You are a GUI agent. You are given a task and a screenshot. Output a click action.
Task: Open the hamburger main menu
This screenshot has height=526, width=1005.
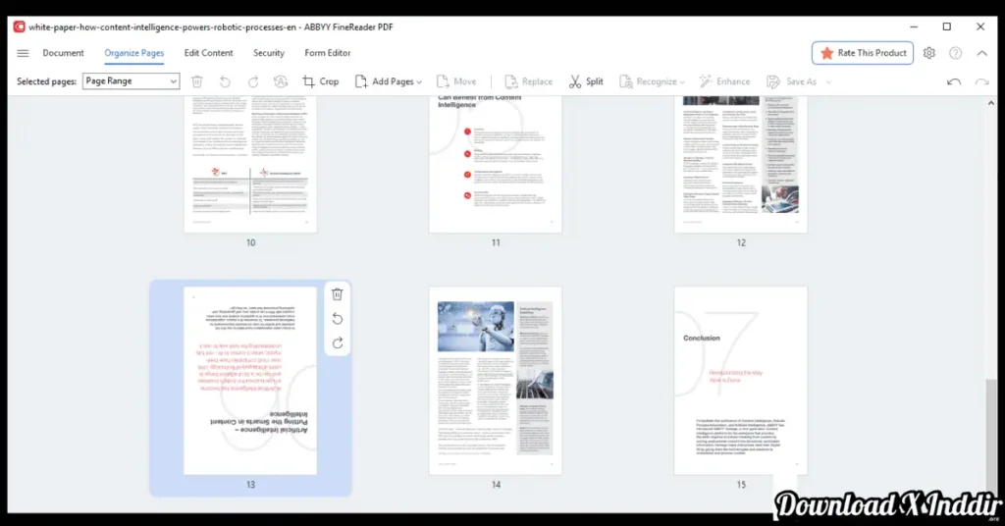pyautogui.click(x=23, y=53)
